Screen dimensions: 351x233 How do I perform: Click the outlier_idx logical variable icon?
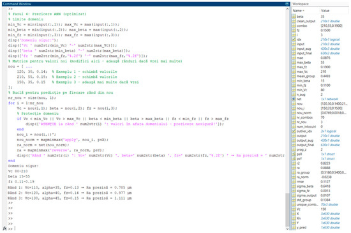point(294,131)
